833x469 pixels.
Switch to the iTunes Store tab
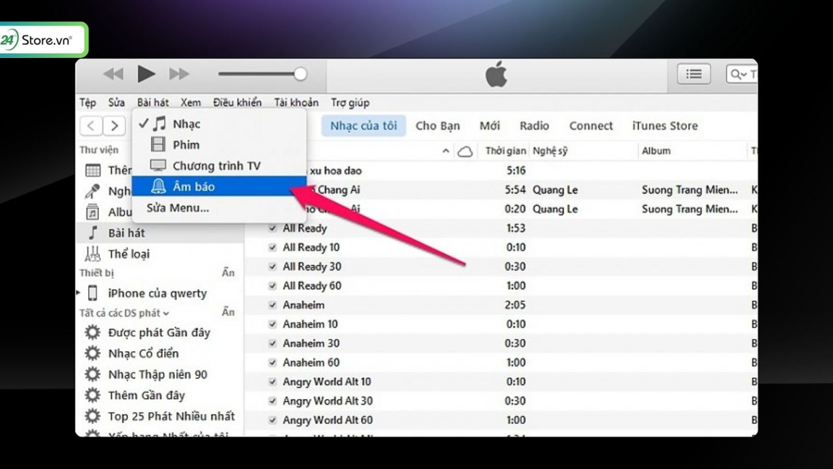(665, 126)
